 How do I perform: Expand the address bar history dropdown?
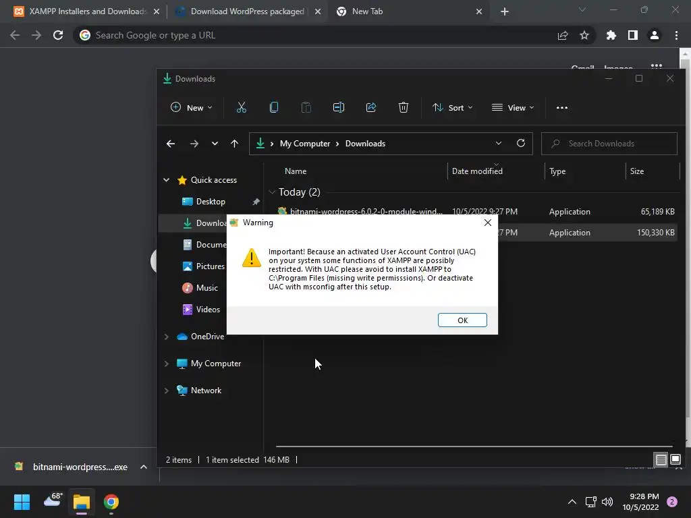coord(499,144)
